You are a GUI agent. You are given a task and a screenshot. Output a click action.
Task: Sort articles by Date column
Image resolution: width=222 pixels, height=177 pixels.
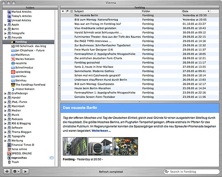click(x=196, y=11)
